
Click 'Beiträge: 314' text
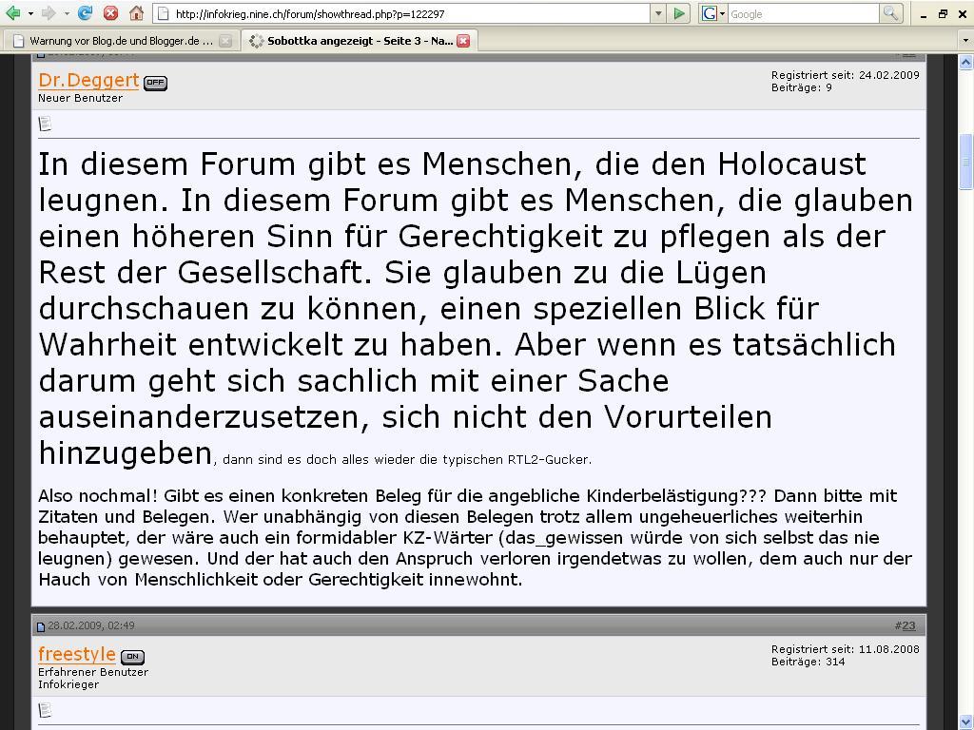(x=808, y=662)
